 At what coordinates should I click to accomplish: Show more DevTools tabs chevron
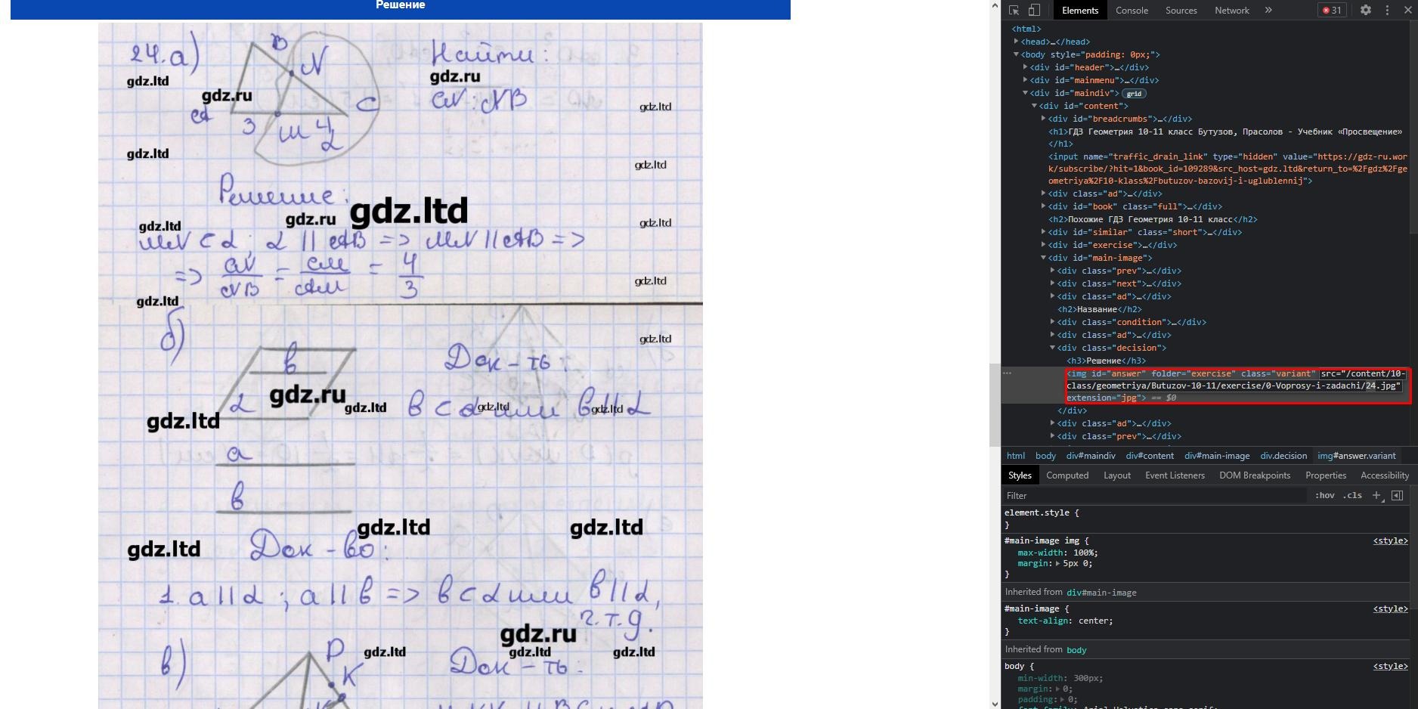coord(1268,11)
